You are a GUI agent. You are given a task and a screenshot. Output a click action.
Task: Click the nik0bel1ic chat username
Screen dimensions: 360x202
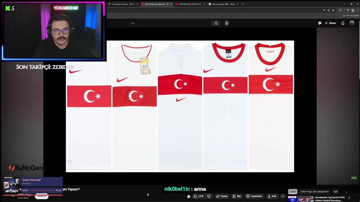(177, 189)
